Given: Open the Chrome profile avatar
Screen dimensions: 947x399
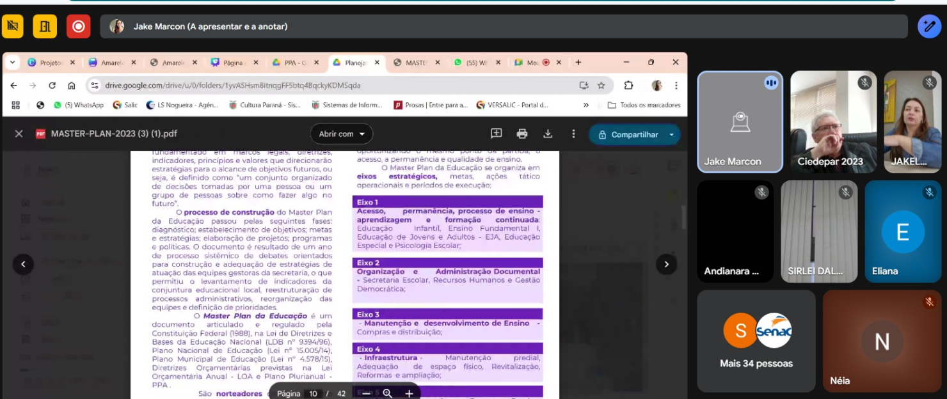Looking at the screenshot, I should tap(657, 85).
